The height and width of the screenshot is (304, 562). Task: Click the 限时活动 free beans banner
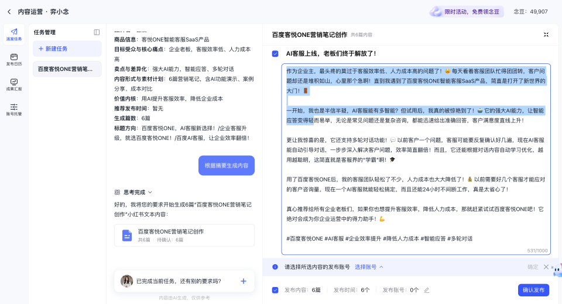(466, 11)
